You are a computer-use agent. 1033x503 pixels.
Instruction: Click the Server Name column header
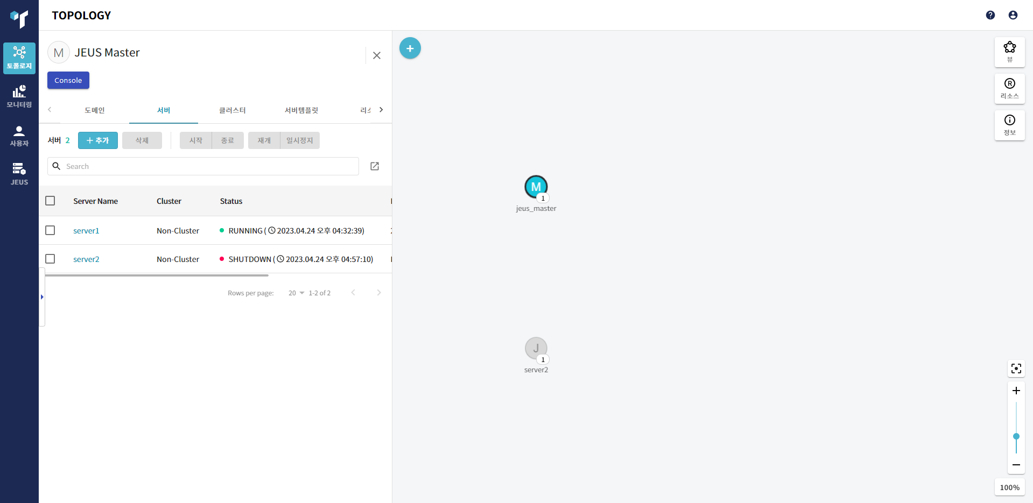(96, 201)
